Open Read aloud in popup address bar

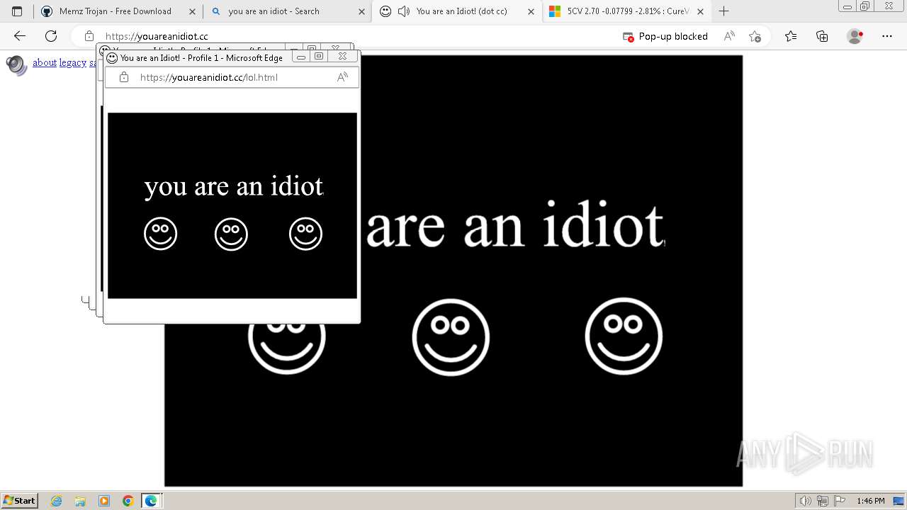342,77
